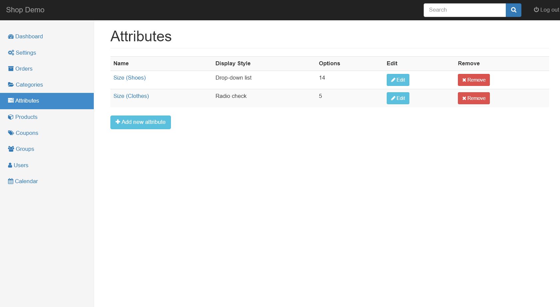Click the Coupons tags icon
The width and height of the screenshot is (560, 307).
pyautogui.click(x=11, y=133)
